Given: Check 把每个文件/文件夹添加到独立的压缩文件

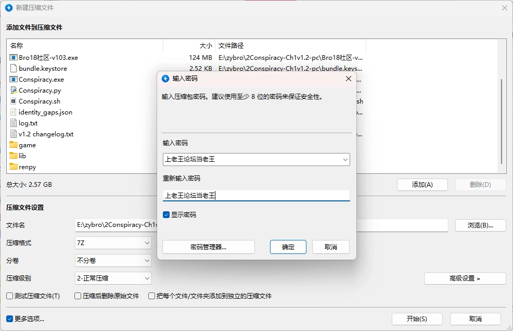Looking at the screenshot, I should point(151,296).
